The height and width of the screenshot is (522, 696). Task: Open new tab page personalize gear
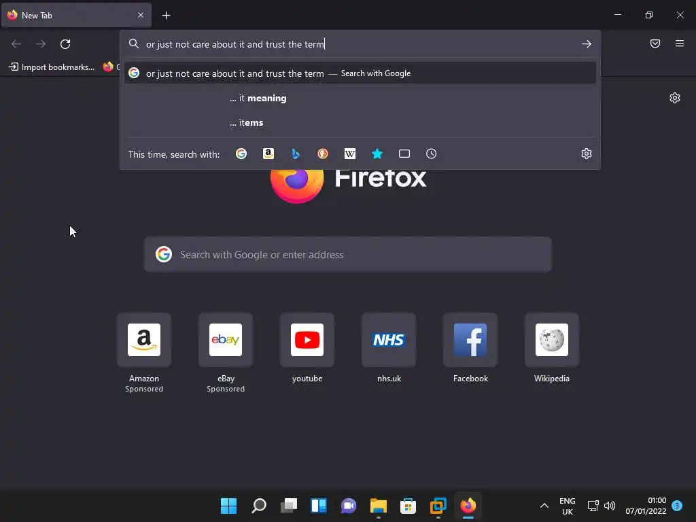[675, 98]
